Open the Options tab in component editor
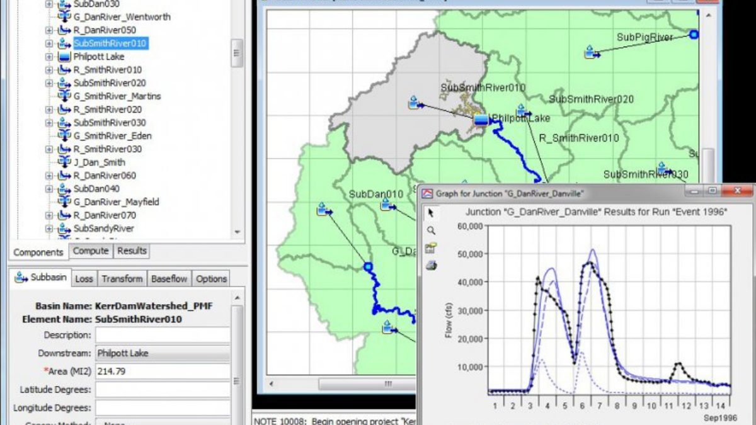This screenshot has height=425, width=756. (x=211, y=278)
